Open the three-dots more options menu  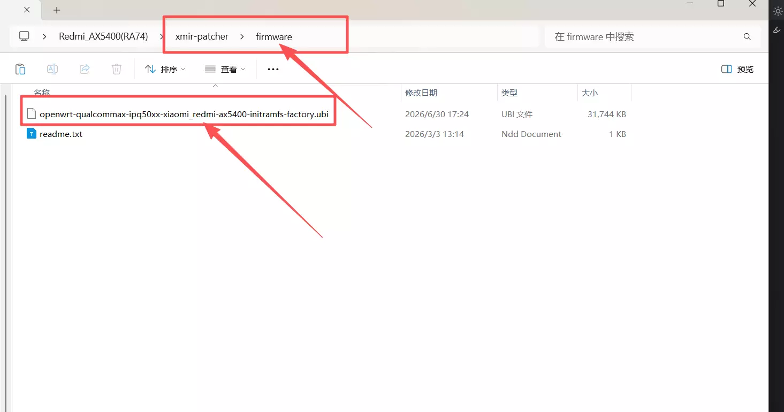click(x=273, y=69)
